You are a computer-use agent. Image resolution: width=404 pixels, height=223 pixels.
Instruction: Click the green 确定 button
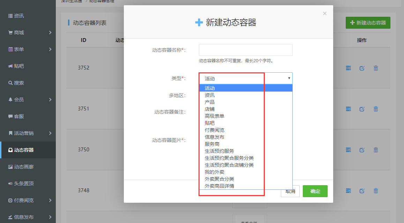(x=315, y=191)
